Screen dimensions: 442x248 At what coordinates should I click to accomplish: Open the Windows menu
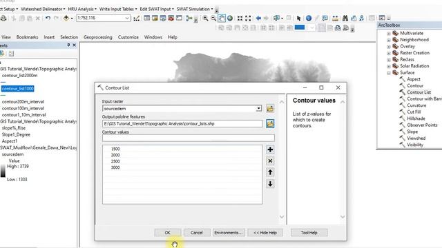pos(153,37)
